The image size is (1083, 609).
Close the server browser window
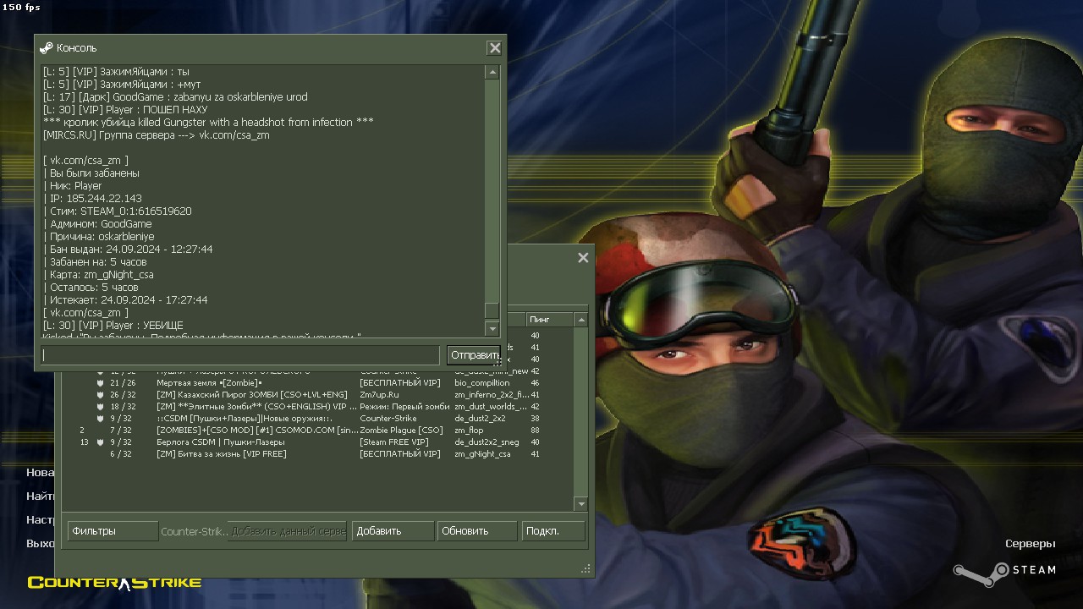tap(583, 258)
